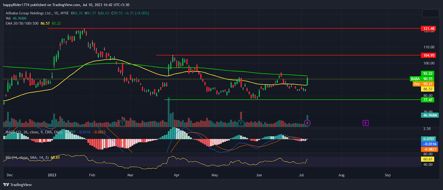
Task: Click the Feb label on time axis
Action: tap(92, 175)
